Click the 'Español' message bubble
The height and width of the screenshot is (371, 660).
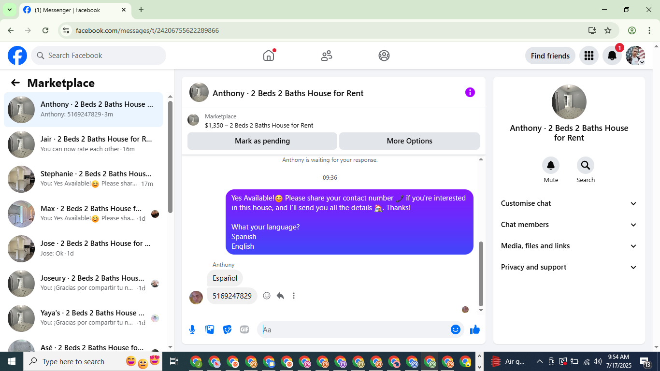(x=225, y=278)
